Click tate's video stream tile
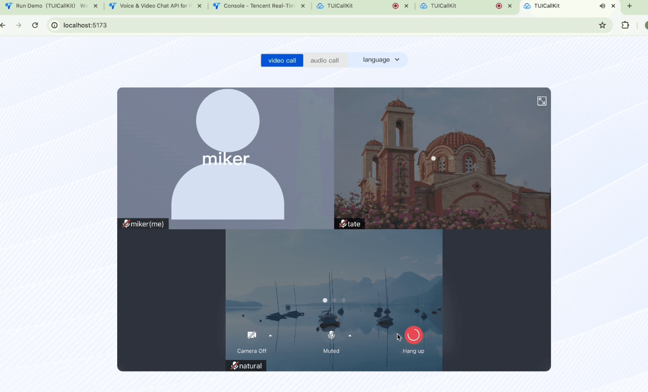This screenshot has height=392, width=648. [442, 158]
